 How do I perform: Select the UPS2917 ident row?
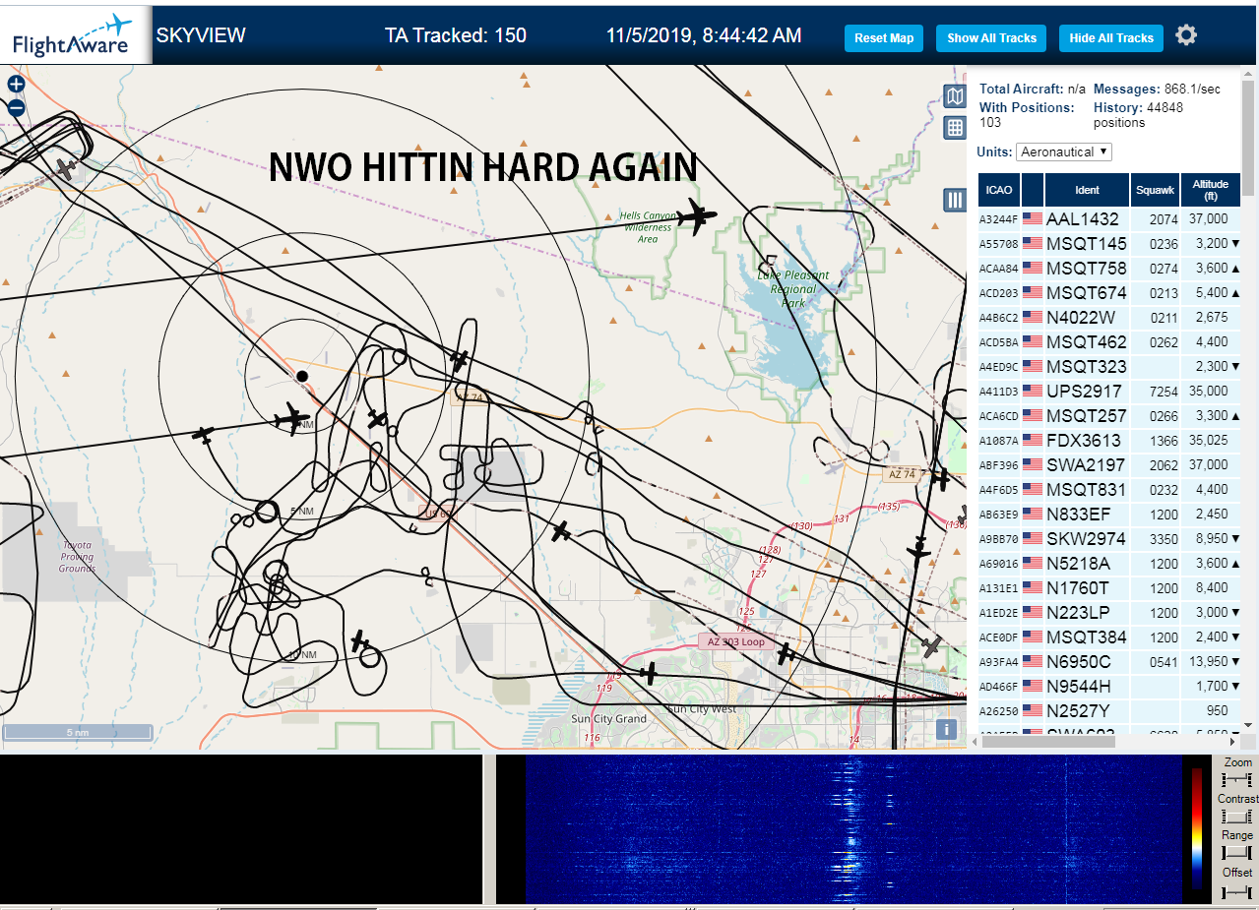click(1109, 391)
